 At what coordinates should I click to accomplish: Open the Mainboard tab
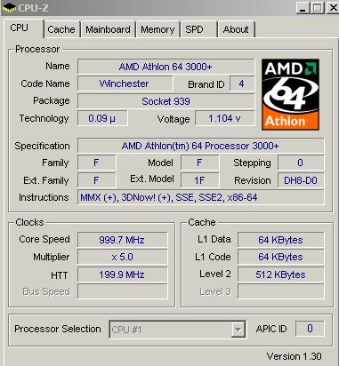click(108, 29)
